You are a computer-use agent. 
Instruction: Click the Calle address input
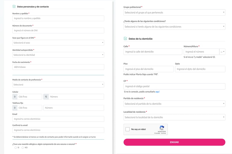pyautogui.click(x=153, y=52)
